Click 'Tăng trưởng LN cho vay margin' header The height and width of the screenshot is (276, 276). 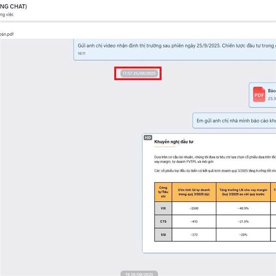tap(244, 192)
